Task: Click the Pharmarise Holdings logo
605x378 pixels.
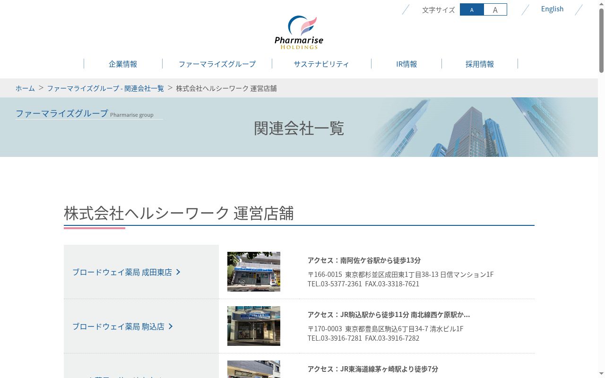Action: (299, 33)
